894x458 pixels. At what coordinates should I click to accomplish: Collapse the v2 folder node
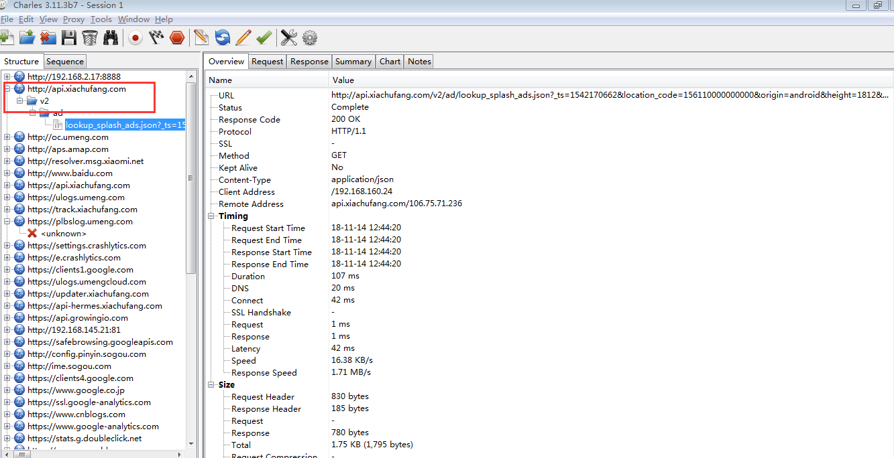(x=20, y=101)
